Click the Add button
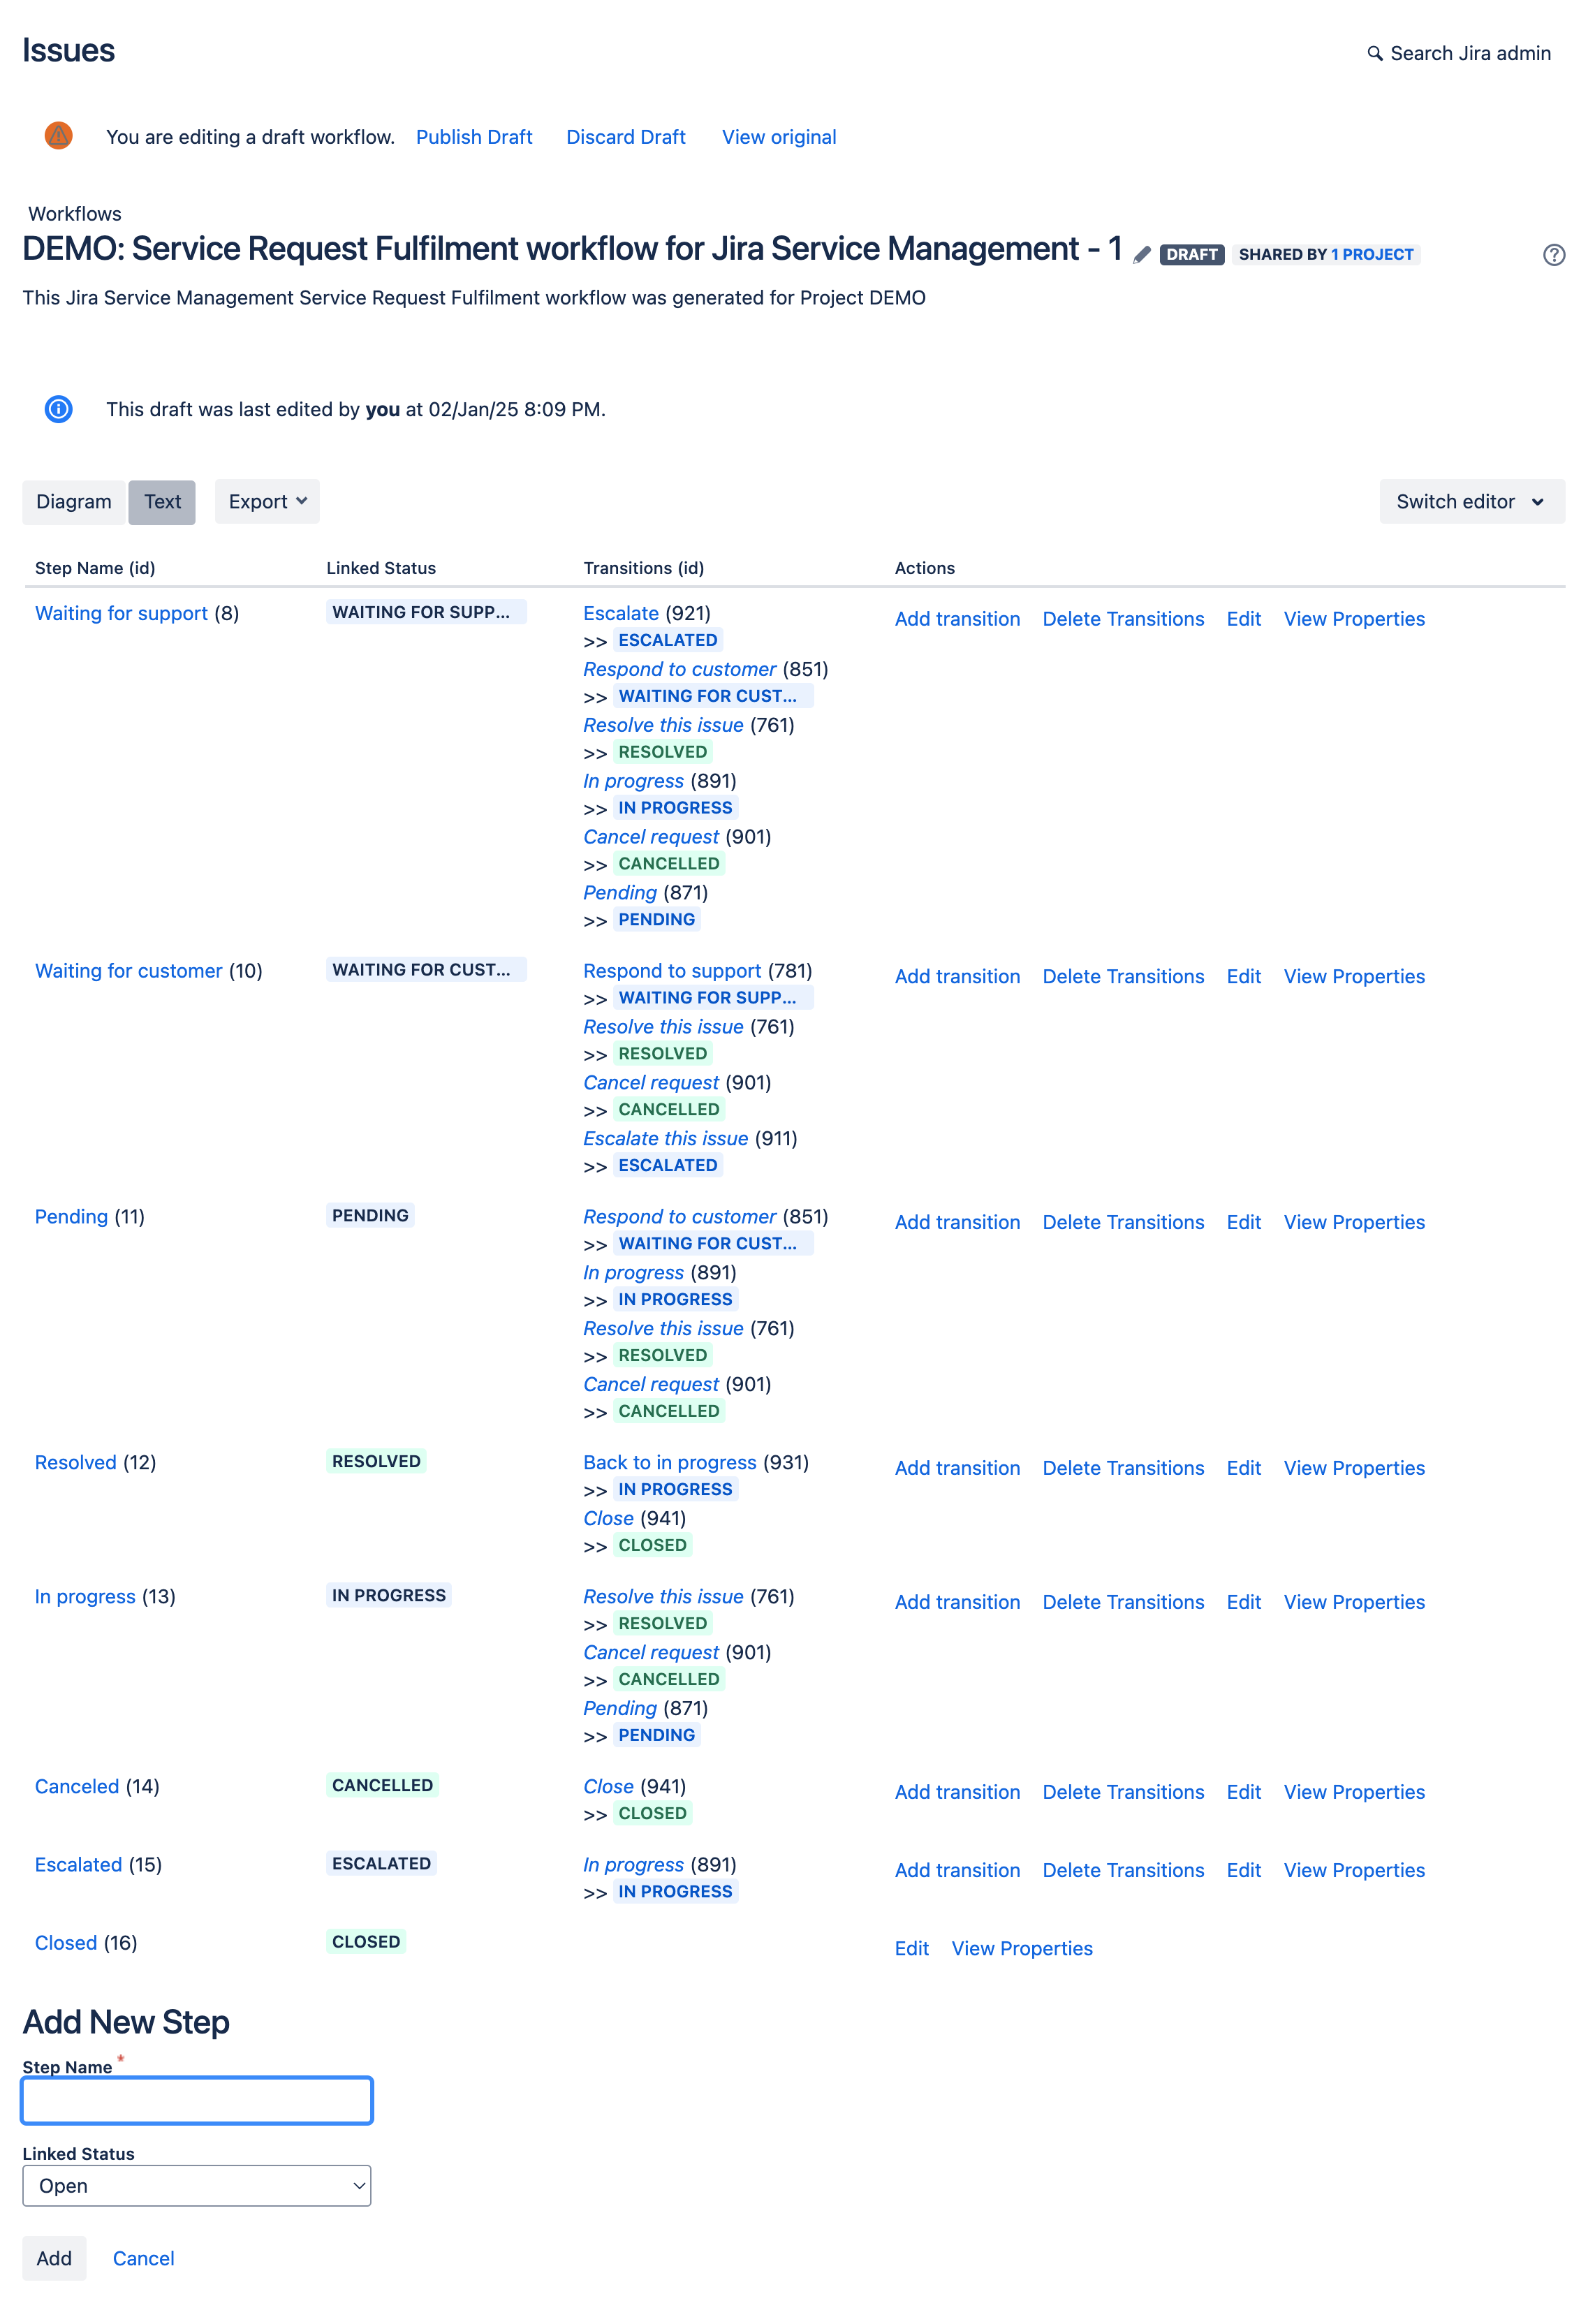The height and width of the screenshot is (2324, 1595). point(54,2258)
